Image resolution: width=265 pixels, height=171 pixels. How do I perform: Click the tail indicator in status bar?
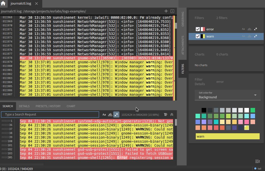pyautogui.click(x=258, y=169)
